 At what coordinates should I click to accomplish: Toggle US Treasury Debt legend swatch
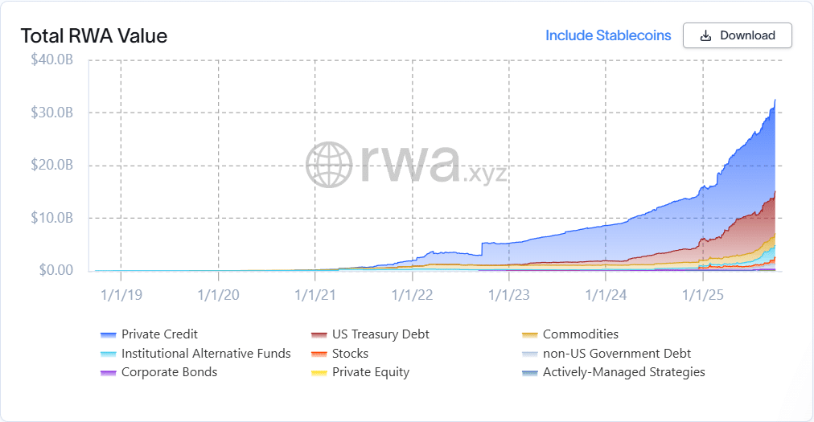tap(319, 334)
